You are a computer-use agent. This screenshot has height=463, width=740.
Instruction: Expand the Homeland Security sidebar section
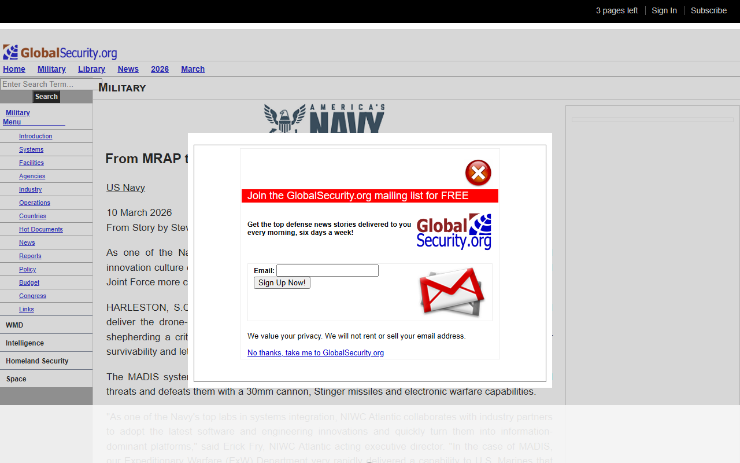point(46,361)
